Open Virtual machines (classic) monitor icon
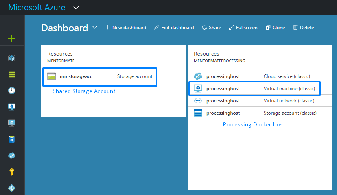Image resolution: width=337 pixels, height=195 pixels. (12, 106)
